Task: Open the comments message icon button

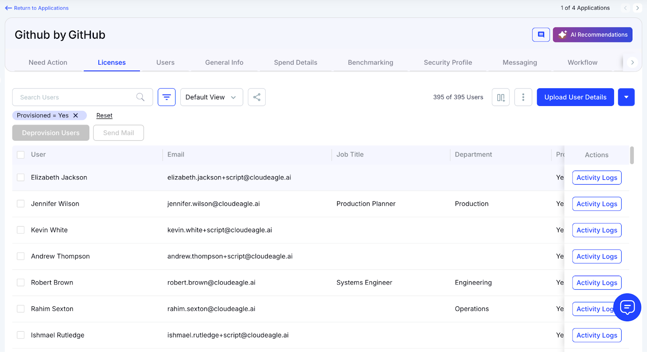Action: [541, 35]
